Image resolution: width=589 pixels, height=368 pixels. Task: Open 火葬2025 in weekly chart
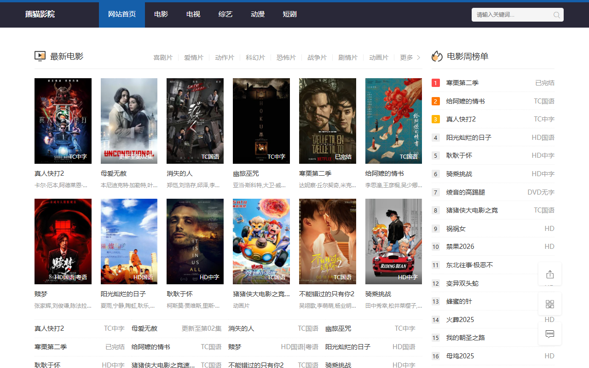pos(460,320)
